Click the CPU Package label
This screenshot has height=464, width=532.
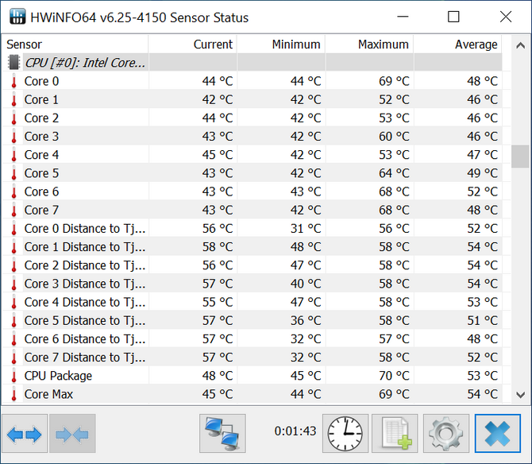click(58, 376)
